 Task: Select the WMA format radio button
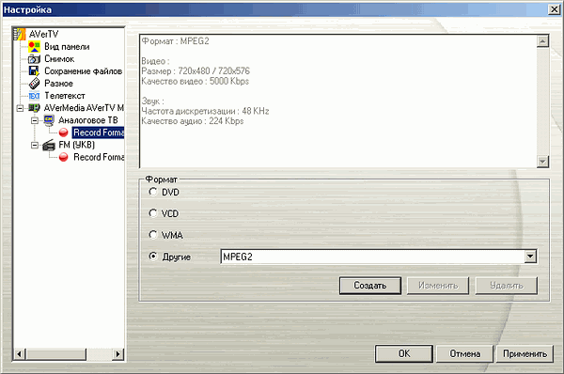tap(153, 235)
